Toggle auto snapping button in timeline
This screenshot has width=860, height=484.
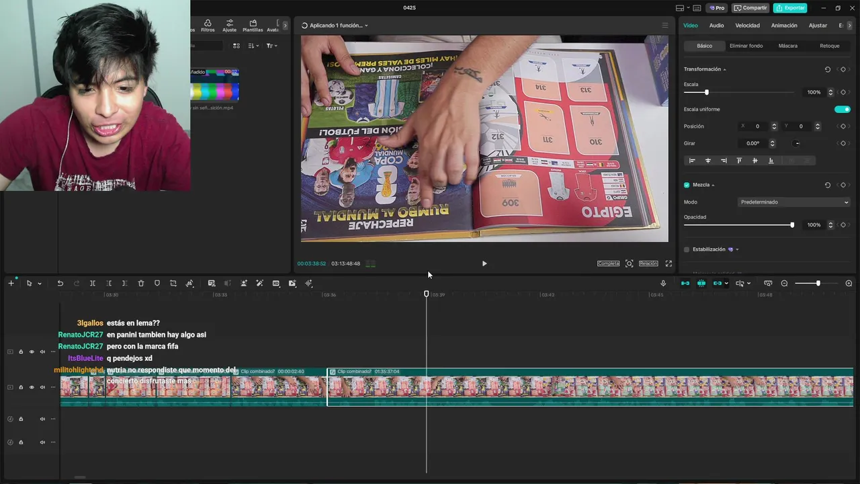point(701,283)
